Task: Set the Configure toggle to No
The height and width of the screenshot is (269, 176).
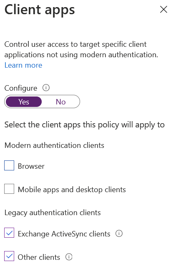Action: 60,102
